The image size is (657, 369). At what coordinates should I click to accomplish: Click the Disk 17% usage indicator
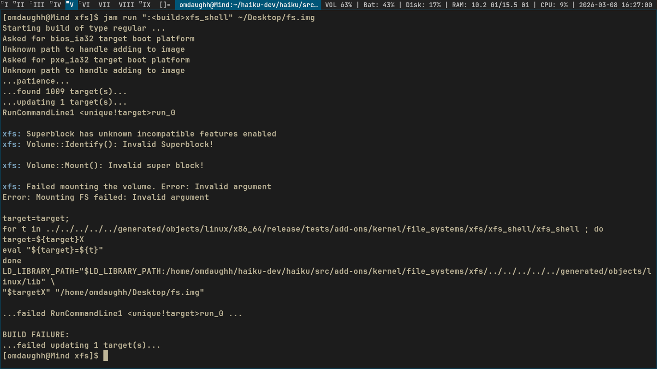423,5
